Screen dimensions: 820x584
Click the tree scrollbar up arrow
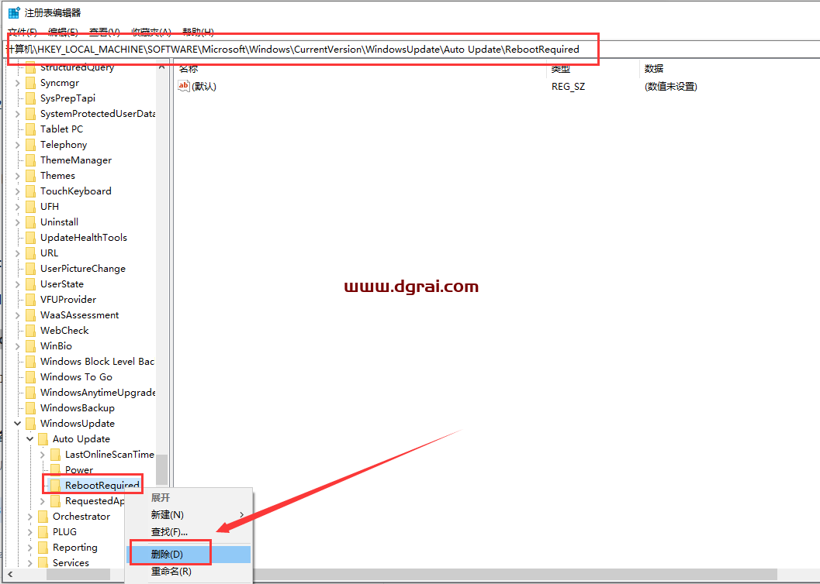click(162, 67)
